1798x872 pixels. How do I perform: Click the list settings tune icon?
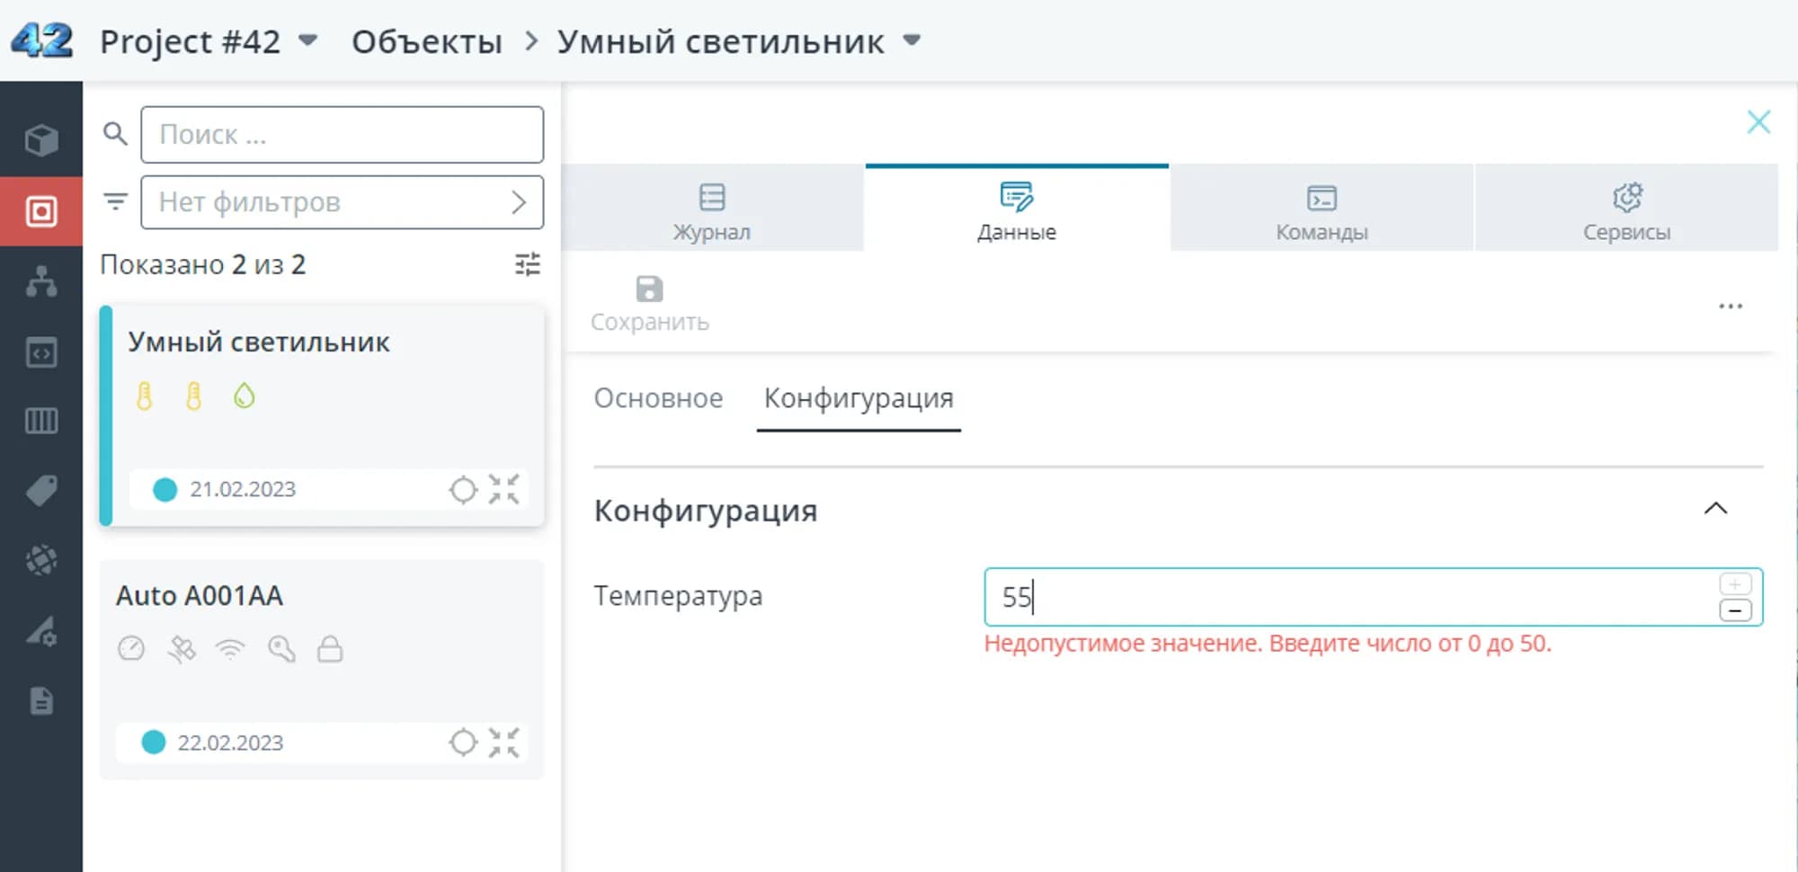528,264
